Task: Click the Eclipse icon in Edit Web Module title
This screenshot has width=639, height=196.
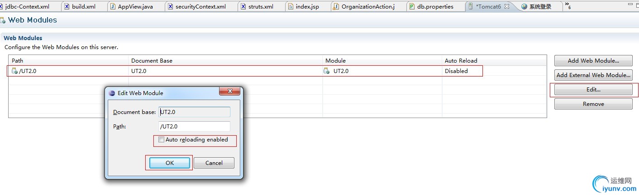Action: coord(112,93)
